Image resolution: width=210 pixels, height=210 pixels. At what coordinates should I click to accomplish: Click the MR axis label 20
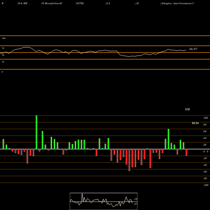[205, 145]
